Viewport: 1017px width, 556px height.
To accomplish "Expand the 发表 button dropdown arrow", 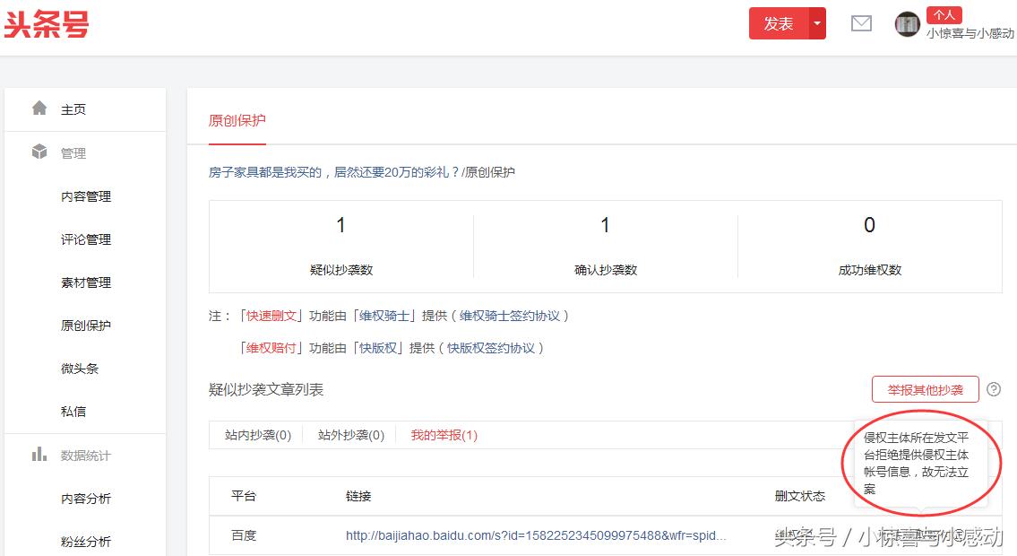I will [x=818, y=23].
